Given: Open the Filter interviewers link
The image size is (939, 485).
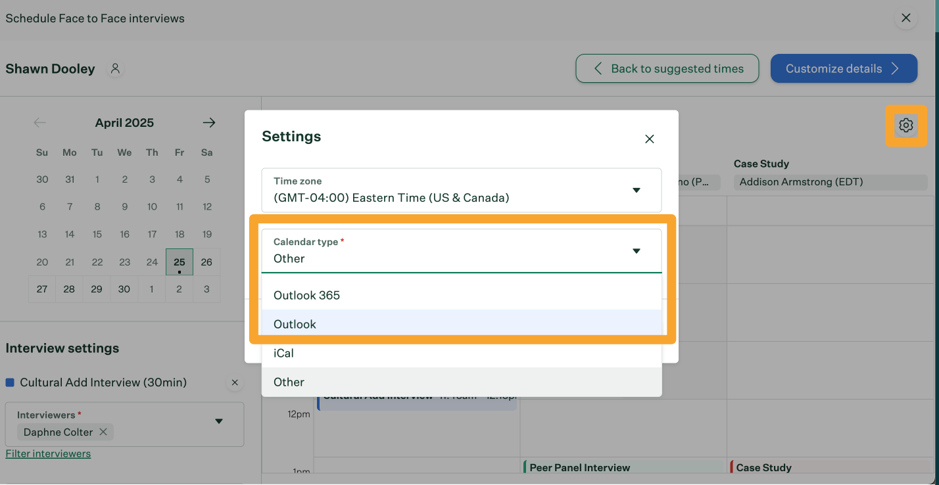Looking at the screenshot, I should pos(48,453).
